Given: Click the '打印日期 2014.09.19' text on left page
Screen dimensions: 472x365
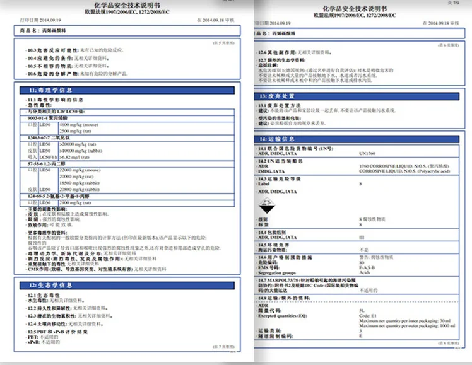Looking at the screenshot, I should [x=40, y=20].
